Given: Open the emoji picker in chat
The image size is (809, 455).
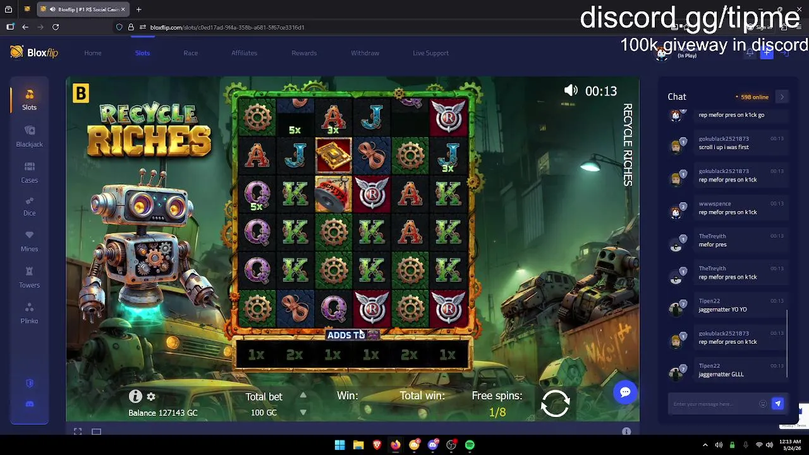Looking at the screenshot, I should click(x=763, y=404).
